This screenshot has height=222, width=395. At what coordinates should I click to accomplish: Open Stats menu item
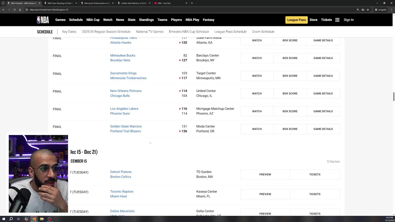[131, 20]
